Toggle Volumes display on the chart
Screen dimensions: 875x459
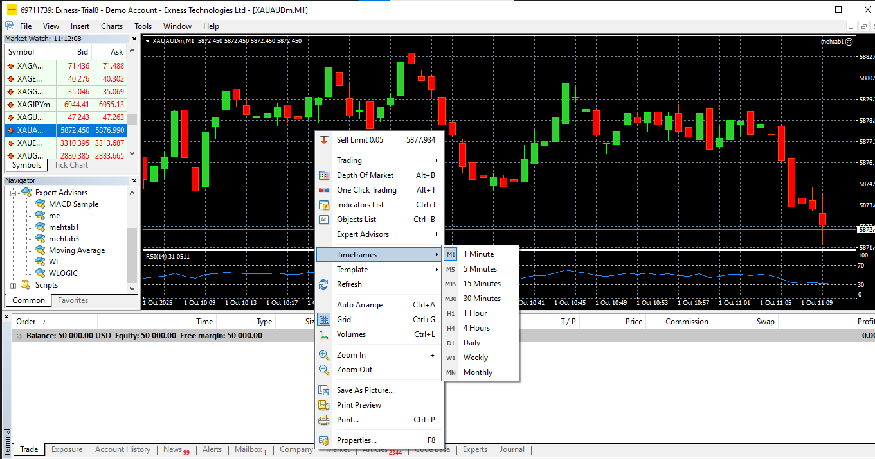point(351,334)
